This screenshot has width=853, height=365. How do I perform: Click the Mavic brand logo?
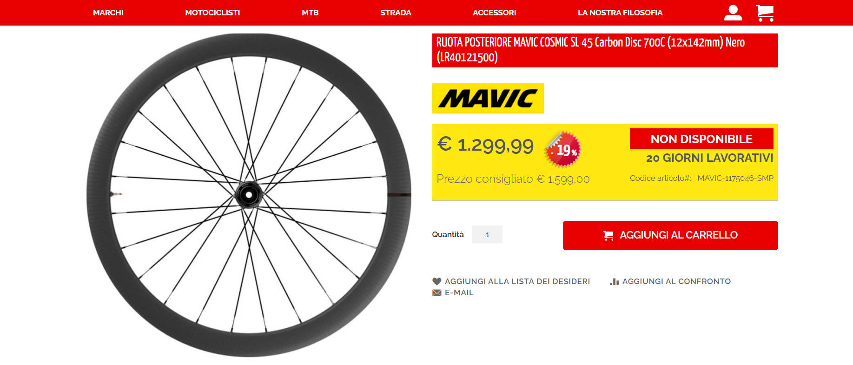(x=488, y=98)
